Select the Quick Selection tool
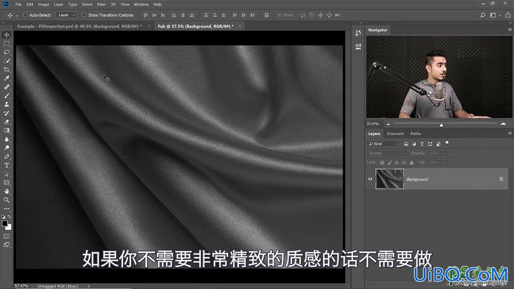Screen dimensions: 514x289 6,61
